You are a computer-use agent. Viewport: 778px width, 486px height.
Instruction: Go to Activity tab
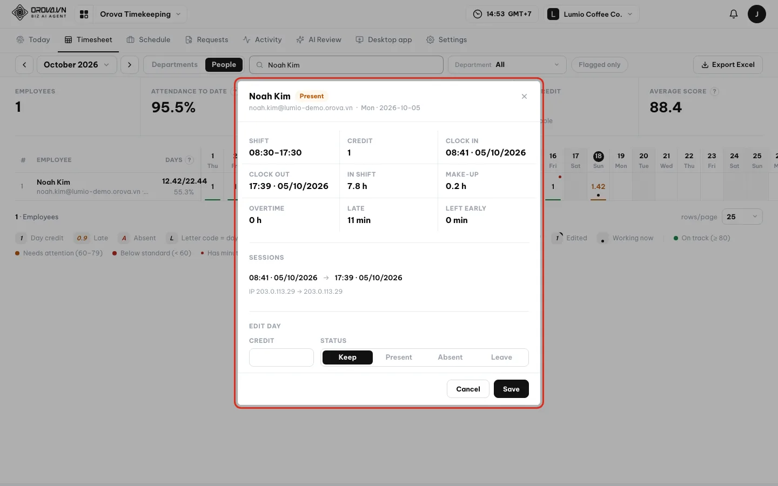[262, 40]
